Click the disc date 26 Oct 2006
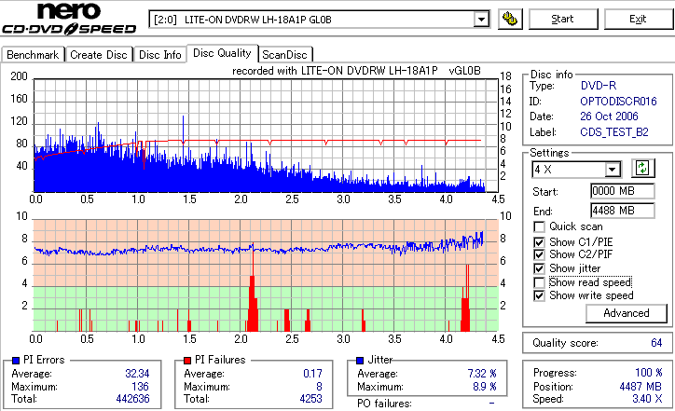Image resolution: width=675 pixels, height=411 pixels. pos(609,116)
